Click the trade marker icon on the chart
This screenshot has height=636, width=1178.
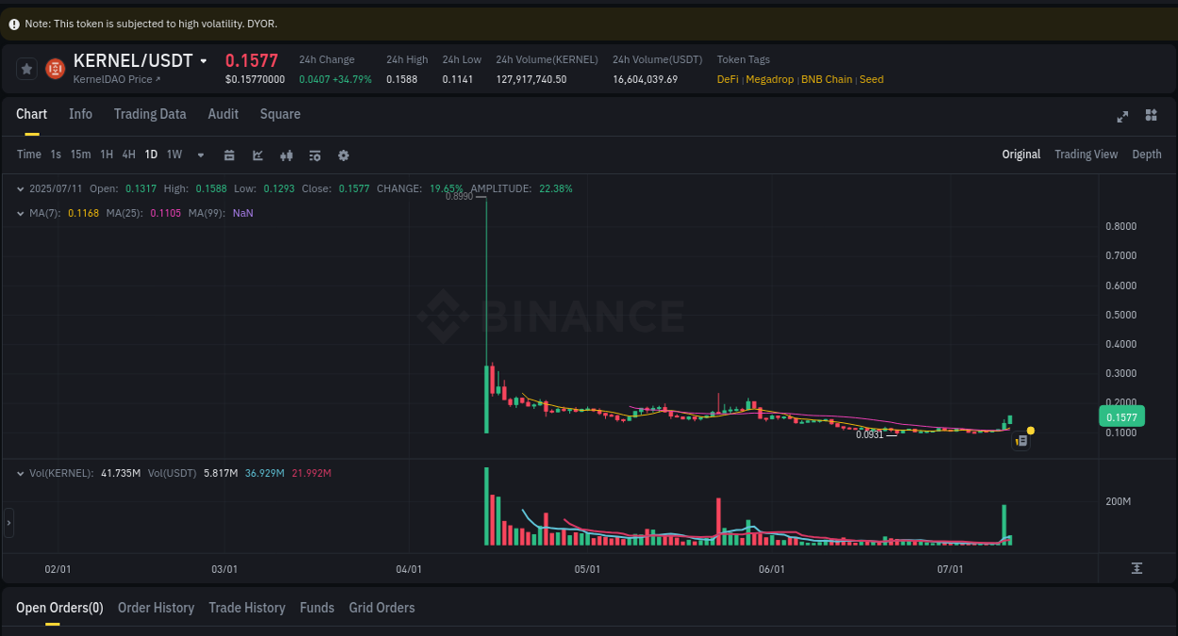[1021, 440]
